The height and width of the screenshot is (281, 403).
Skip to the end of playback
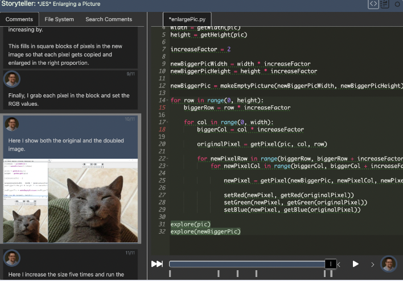[157, 264]
